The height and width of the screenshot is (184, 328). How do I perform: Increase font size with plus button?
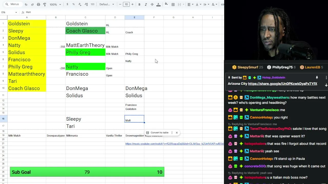click(x=132, y=4)
